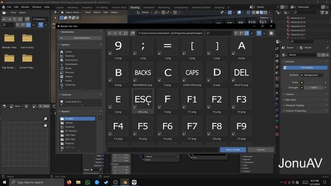The height and width of the screenshot is (186, 331).
Task: Open Documents in System list
Action: coord(71,60)
